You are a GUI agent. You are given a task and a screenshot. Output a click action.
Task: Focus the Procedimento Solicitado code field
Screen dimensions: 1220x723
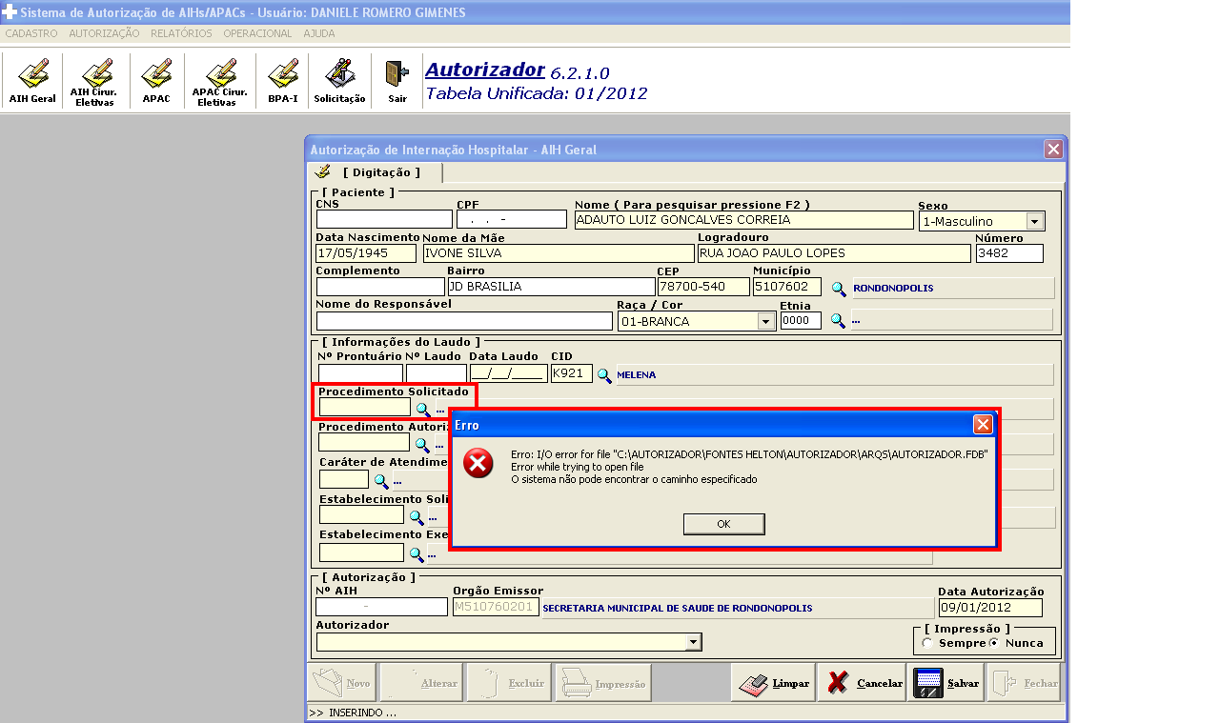365,408
